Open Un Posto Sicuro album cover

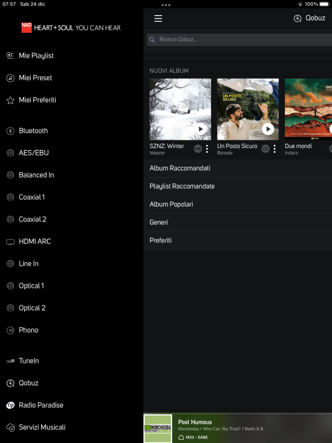tap(248, 109)
